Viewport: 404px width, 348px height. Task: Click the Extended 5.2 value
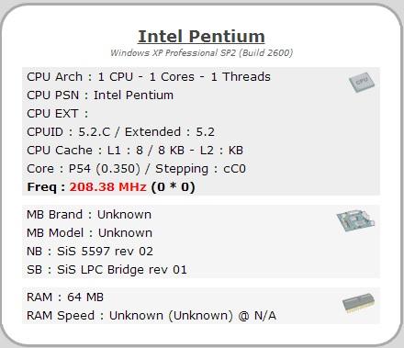coord(170,132)
